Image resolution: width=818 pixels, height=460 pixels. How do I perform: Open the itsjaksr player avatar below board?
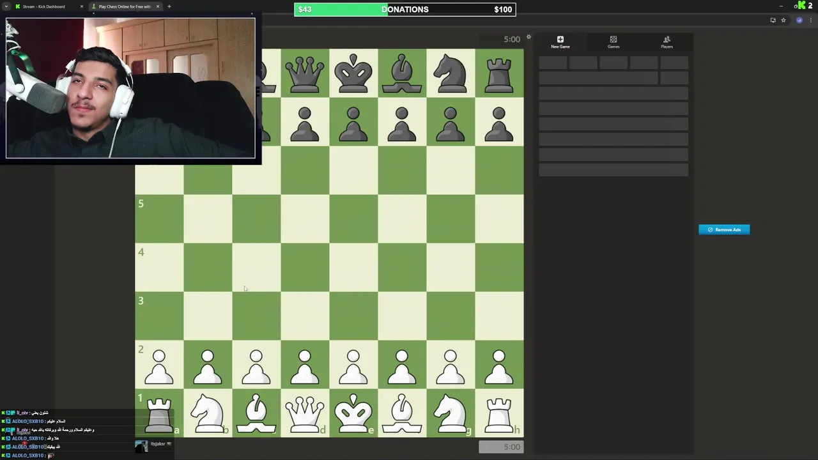(x=141, y=446)
